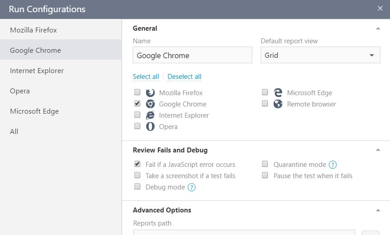The height and width of the screenshot is (235, 390).
Task: Click the Default report view label
Action: coord(289,41)
